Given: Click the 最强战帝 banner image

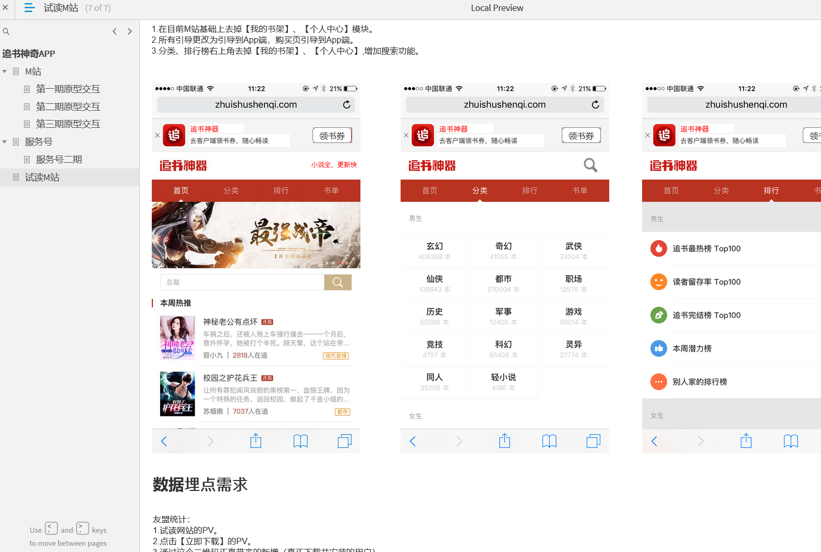Looking at the screenshot, I should [x=256, y=235].
